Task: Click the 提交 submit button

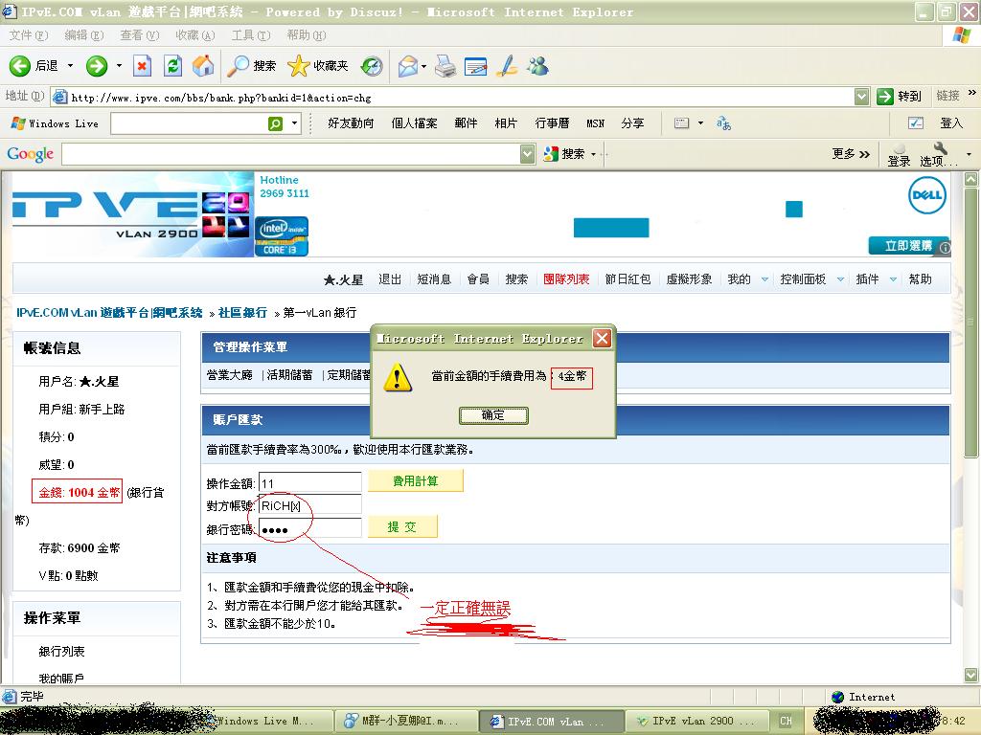Action: coord(402,527)
